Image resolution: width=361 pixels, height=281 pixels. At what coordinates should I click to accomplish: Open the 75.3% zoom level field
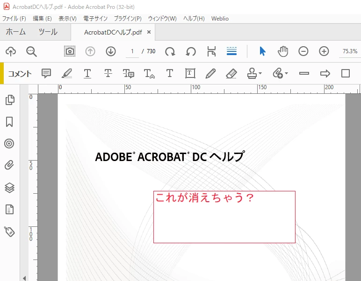[x=350, y=51]
